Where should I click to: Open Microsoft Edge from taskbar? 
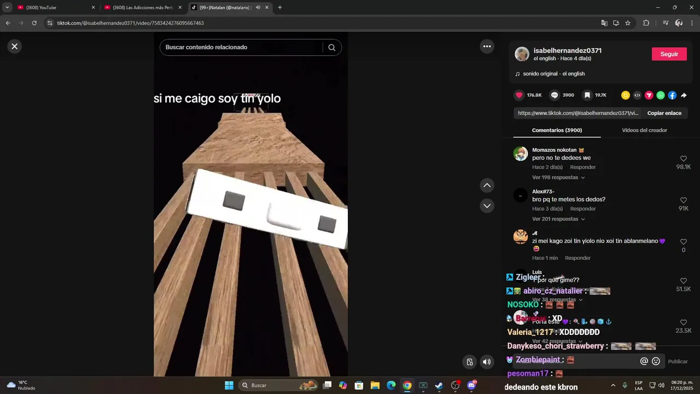point(391,385)
